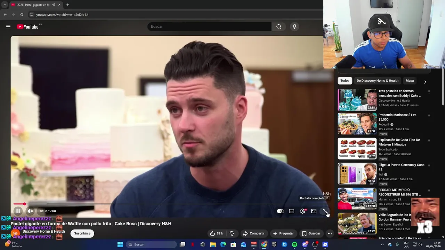Image resolution: width=445 pixels, height=250 pixels.
Task: Open Explicación De Cada Tipo De Filete
Action: tap(399, 142)
